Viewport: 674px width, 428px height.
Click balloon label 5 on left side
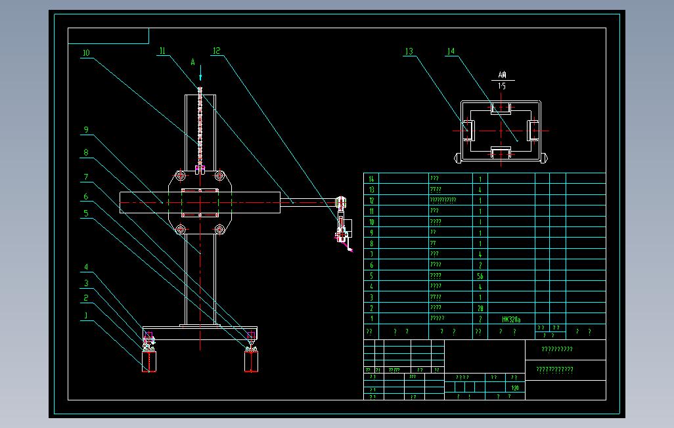point(86,213)
